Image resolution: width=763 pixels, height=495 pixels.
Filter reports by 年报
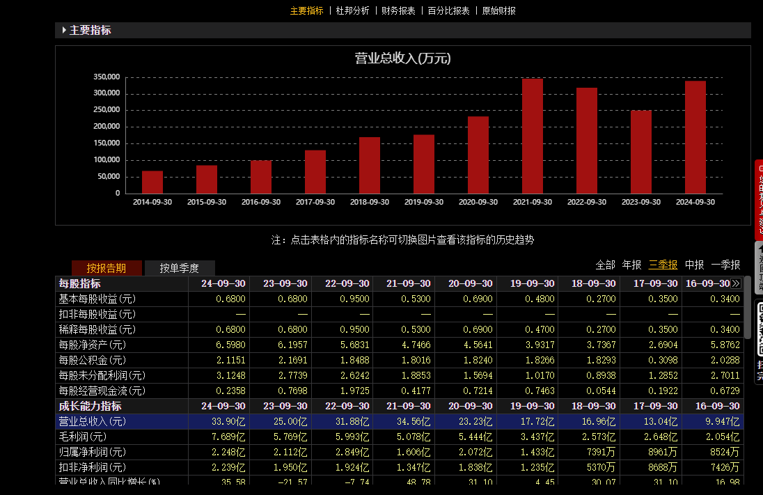click(x=631, y=265)
